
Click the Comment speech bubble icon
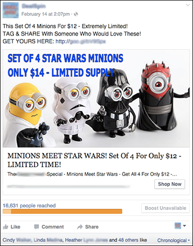coord(36,227)
